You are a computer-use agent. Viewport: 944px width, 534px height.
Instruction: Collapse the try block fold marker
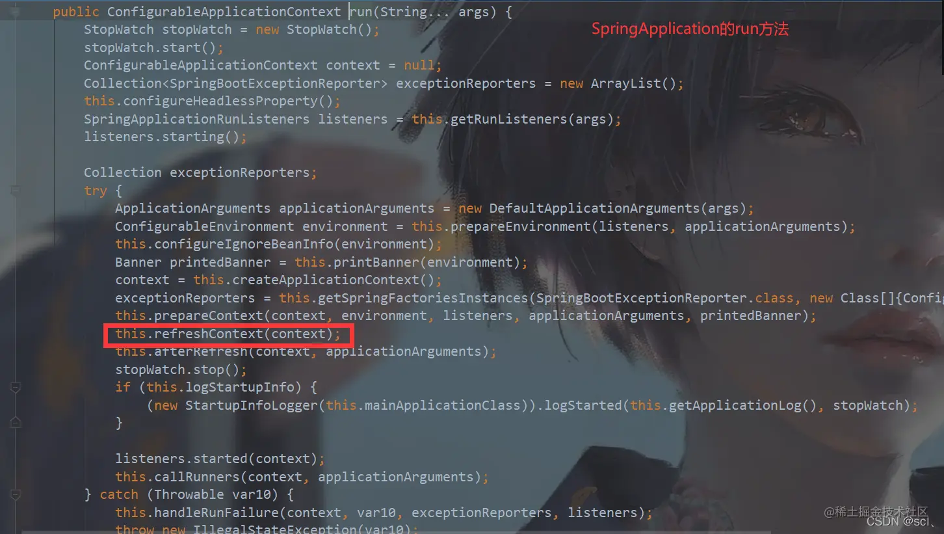click(x=16, y=191)
